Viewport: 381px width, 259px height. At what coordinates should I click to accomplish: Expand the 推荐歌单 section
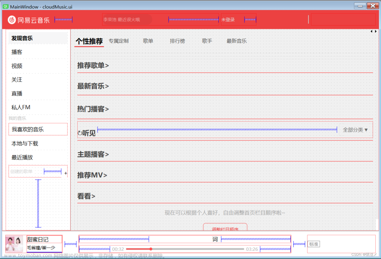93,65
